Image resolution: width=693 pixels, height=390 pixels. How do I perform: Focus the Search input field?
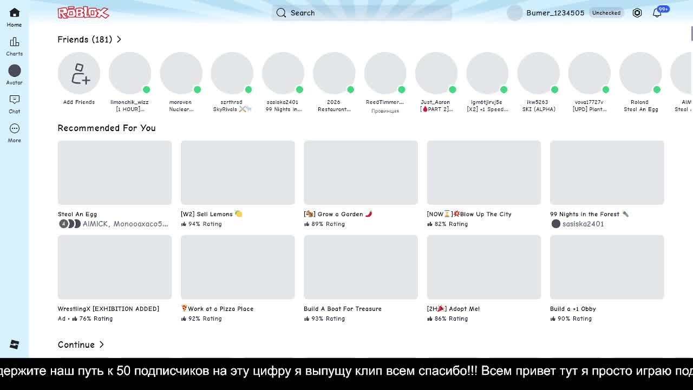(362, 13)
